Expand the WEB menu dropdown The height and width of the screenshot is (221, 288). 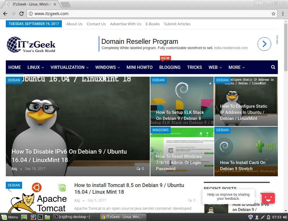[215, 67]
